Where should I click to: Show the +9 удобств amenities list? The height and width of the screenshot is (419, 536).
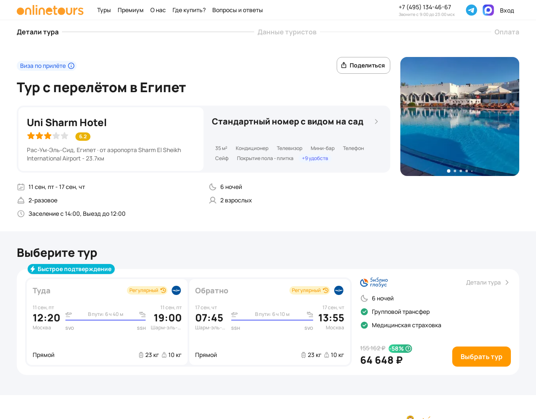pos(315,158)
